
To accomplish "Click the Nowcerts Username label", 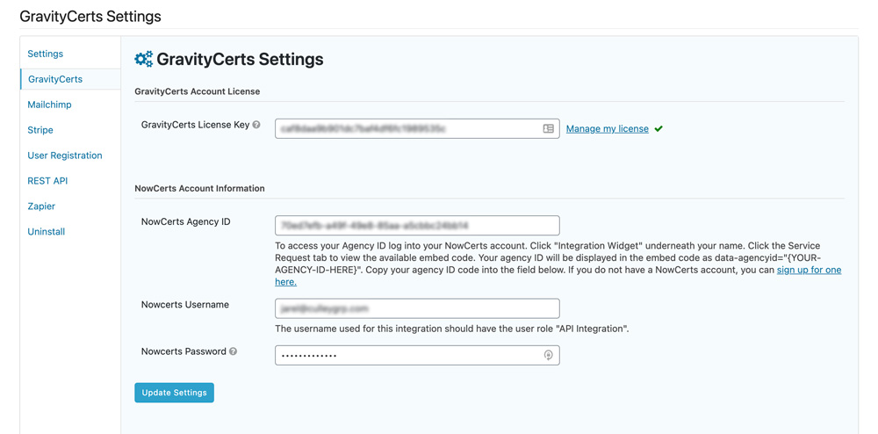I will pyautogui.click(x=185, y=305).
